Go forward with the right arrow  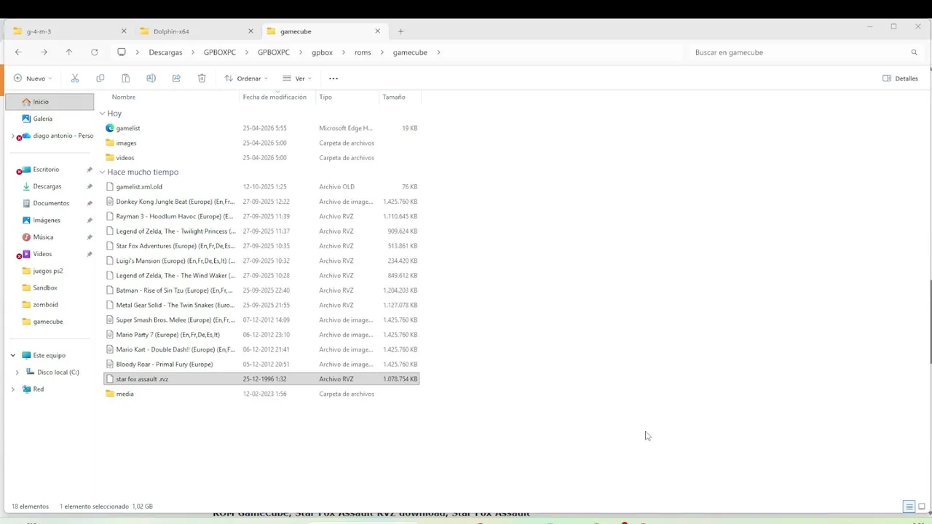click(44, 52)
